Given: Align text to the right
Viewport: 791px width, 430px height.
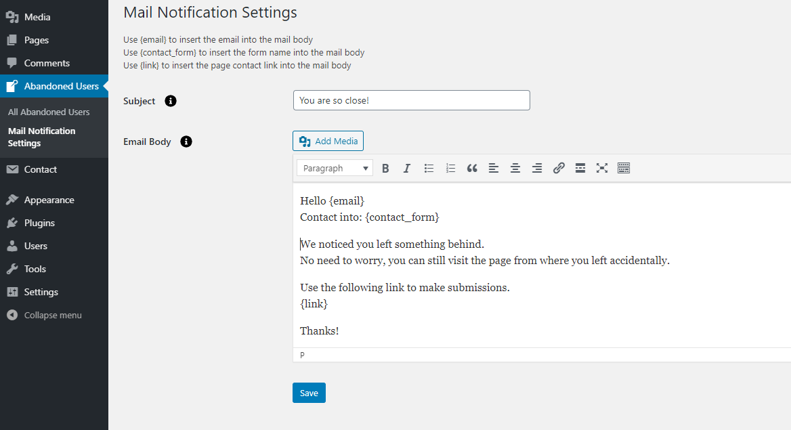Looking at the screenshot, I should [x=537, y=169].
